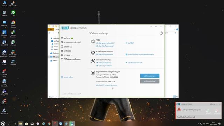Viewport: 224px width, 126px height.
Task: Open Your Uninstaller desktop shortcut
Action: point(4,83)
